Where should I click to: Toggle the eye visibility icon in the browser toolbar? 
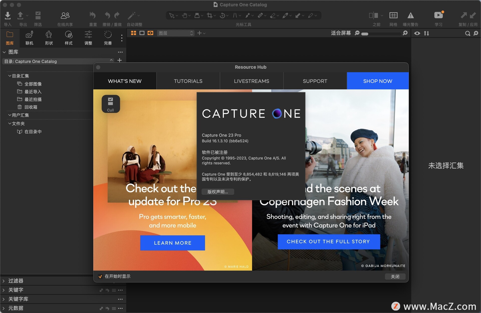point(417,33)
